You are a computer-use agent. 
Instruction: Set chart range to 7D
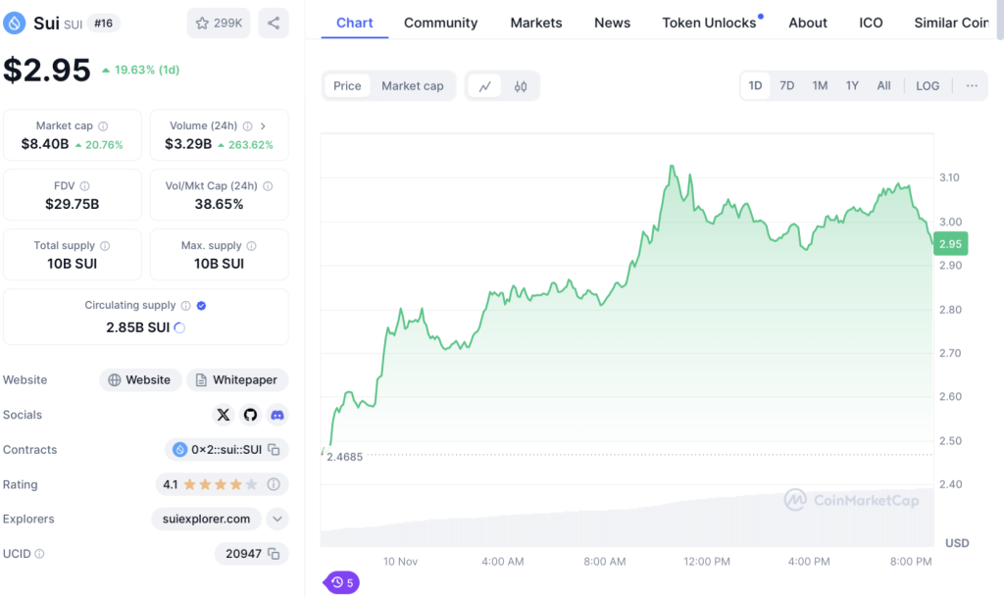[787, 85]
